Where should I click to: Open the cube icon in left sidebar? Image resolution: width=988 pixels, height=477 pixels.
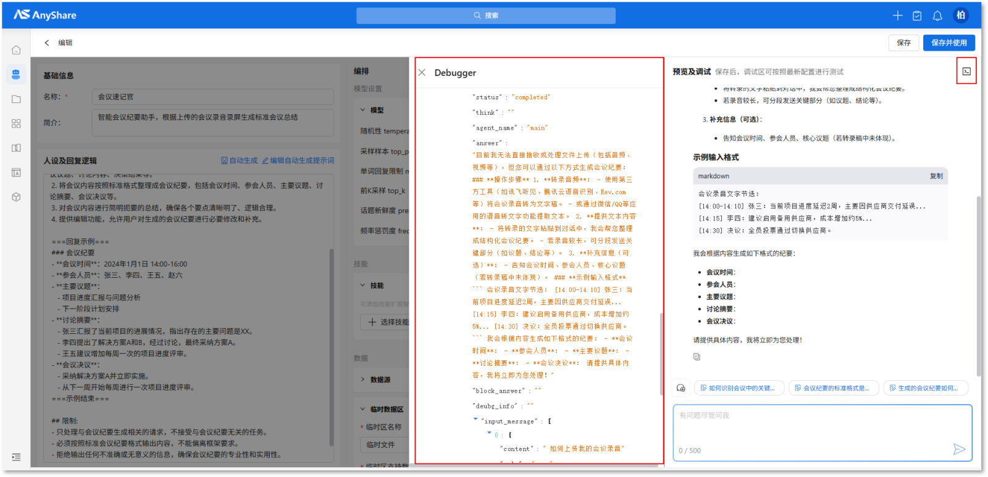pos(16,197)
